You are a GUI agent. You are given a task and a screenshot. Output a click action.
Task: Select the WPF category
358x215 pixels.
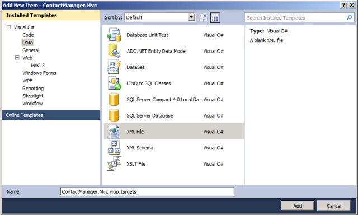(x=27, y=81)
